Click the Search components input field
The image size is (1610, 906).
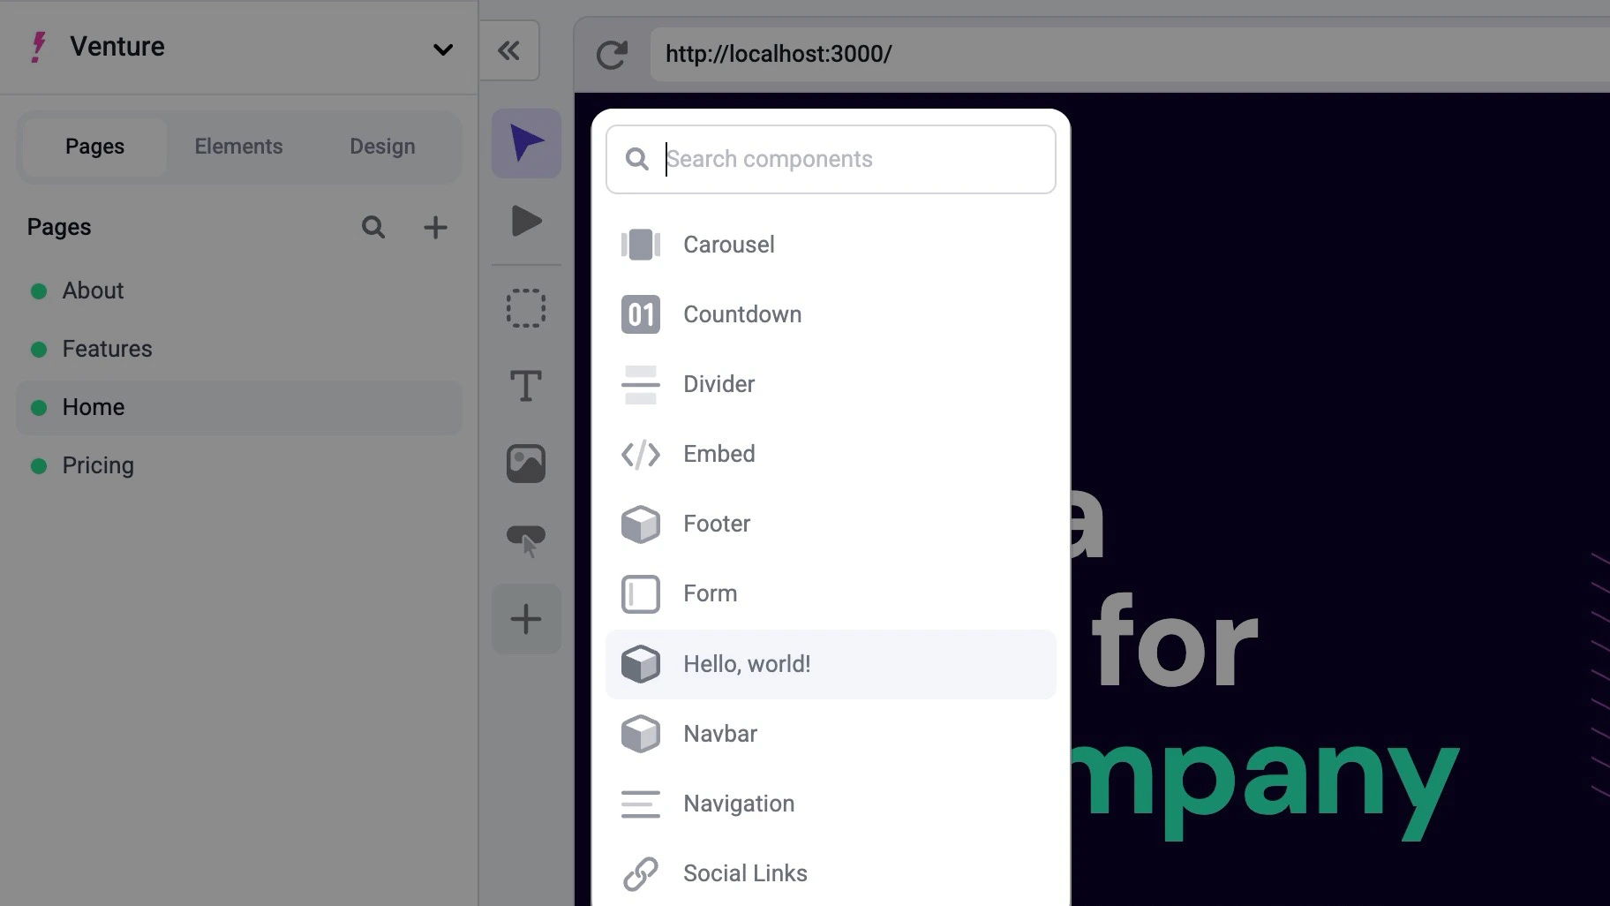pos(830,159)
